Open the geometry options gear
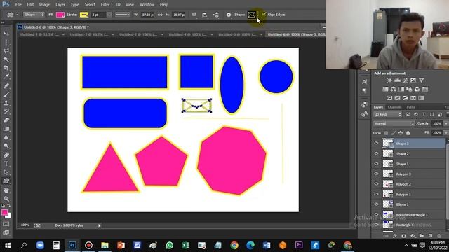This screenshot has width=449, height=252. (229, 15)
